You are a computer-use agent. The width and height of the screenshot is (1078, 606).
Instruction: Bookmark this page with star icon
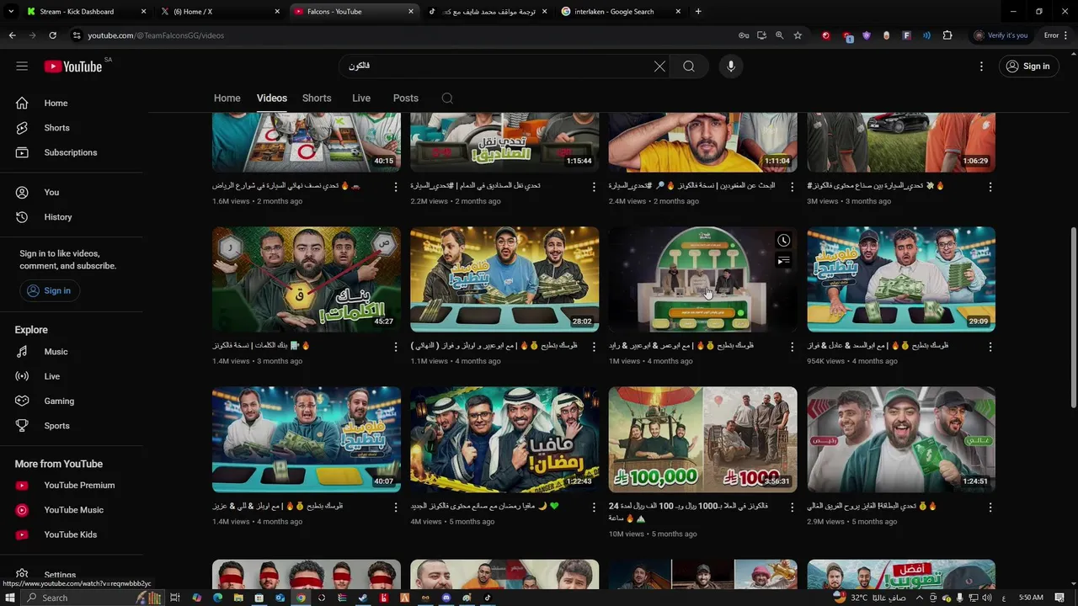[798, 35]
